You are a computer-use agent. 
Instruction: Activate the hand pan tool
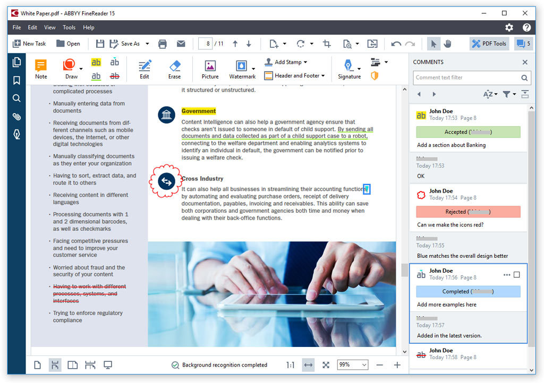click(447, 43)
